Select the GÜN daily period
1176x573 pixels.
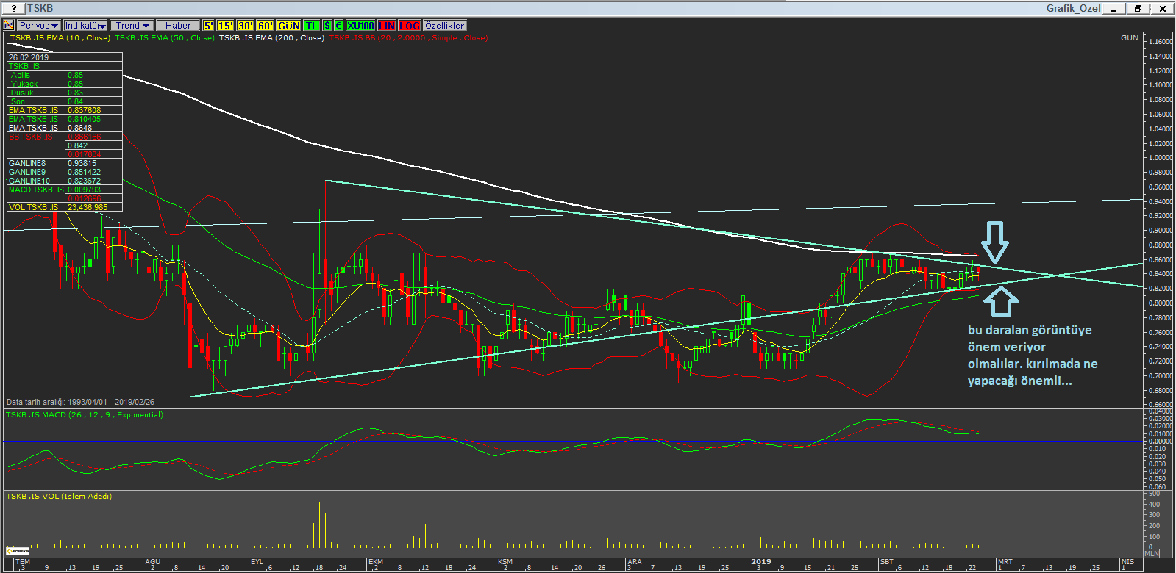click(x=289, y=25)
